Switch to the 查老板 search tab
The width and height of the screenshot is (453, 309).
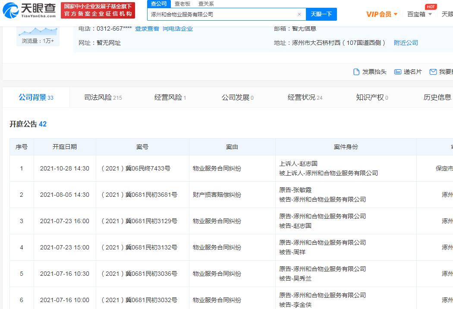click(x=182, y=4)
